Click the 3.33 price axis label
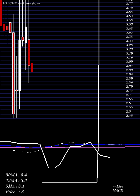 pos(129,41)
